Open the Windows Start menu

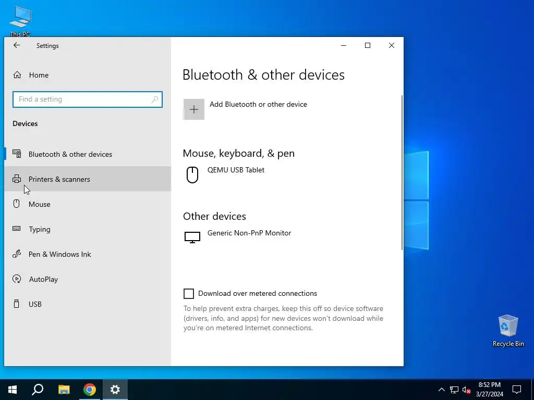tap(13, 390)
